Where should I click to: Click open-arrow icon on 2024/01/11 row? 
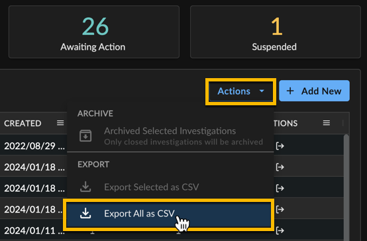pos(280,230)
